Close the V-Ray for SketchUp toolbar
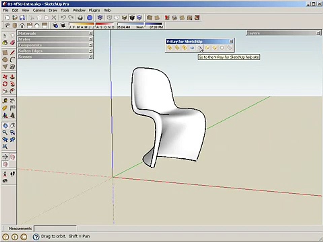This screenshot has width=323, height=242. pyautogui.click(x=231, y=41)
